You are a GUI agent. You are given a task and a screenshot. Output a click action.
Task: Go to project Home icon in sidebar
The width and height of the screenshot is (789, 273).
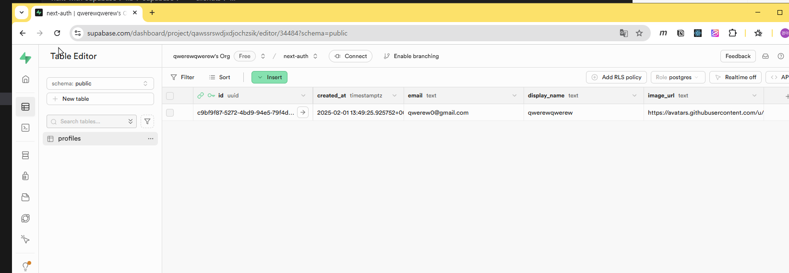(25, 80)
